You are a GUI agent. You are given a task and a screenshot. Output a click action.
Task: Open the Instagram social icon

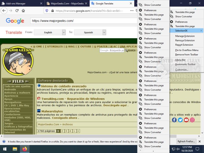click(192, 120)
